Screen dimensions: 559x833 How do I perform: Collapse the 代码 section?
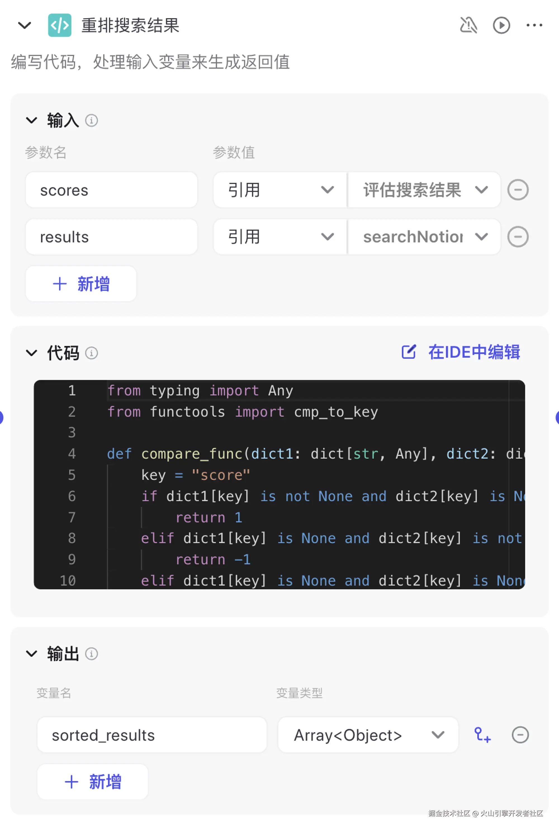click(32, 353)
